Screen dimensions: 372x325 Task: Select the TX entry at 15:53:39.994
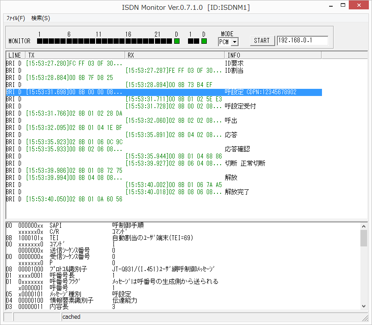click(74, 177)
